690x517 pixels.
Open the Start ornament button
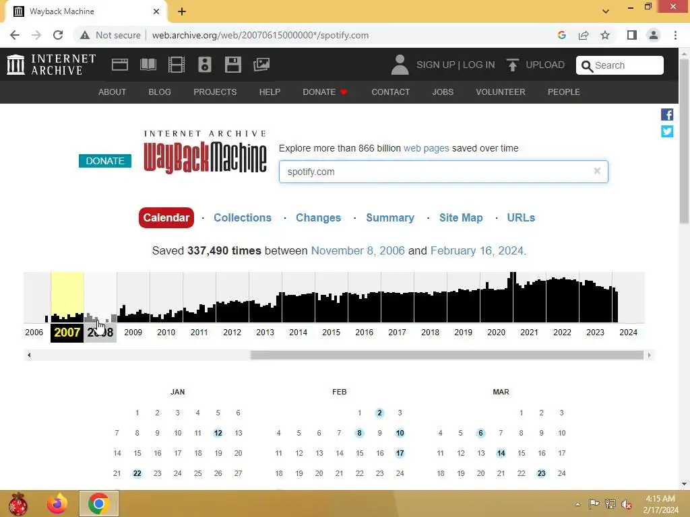(18, 504)
